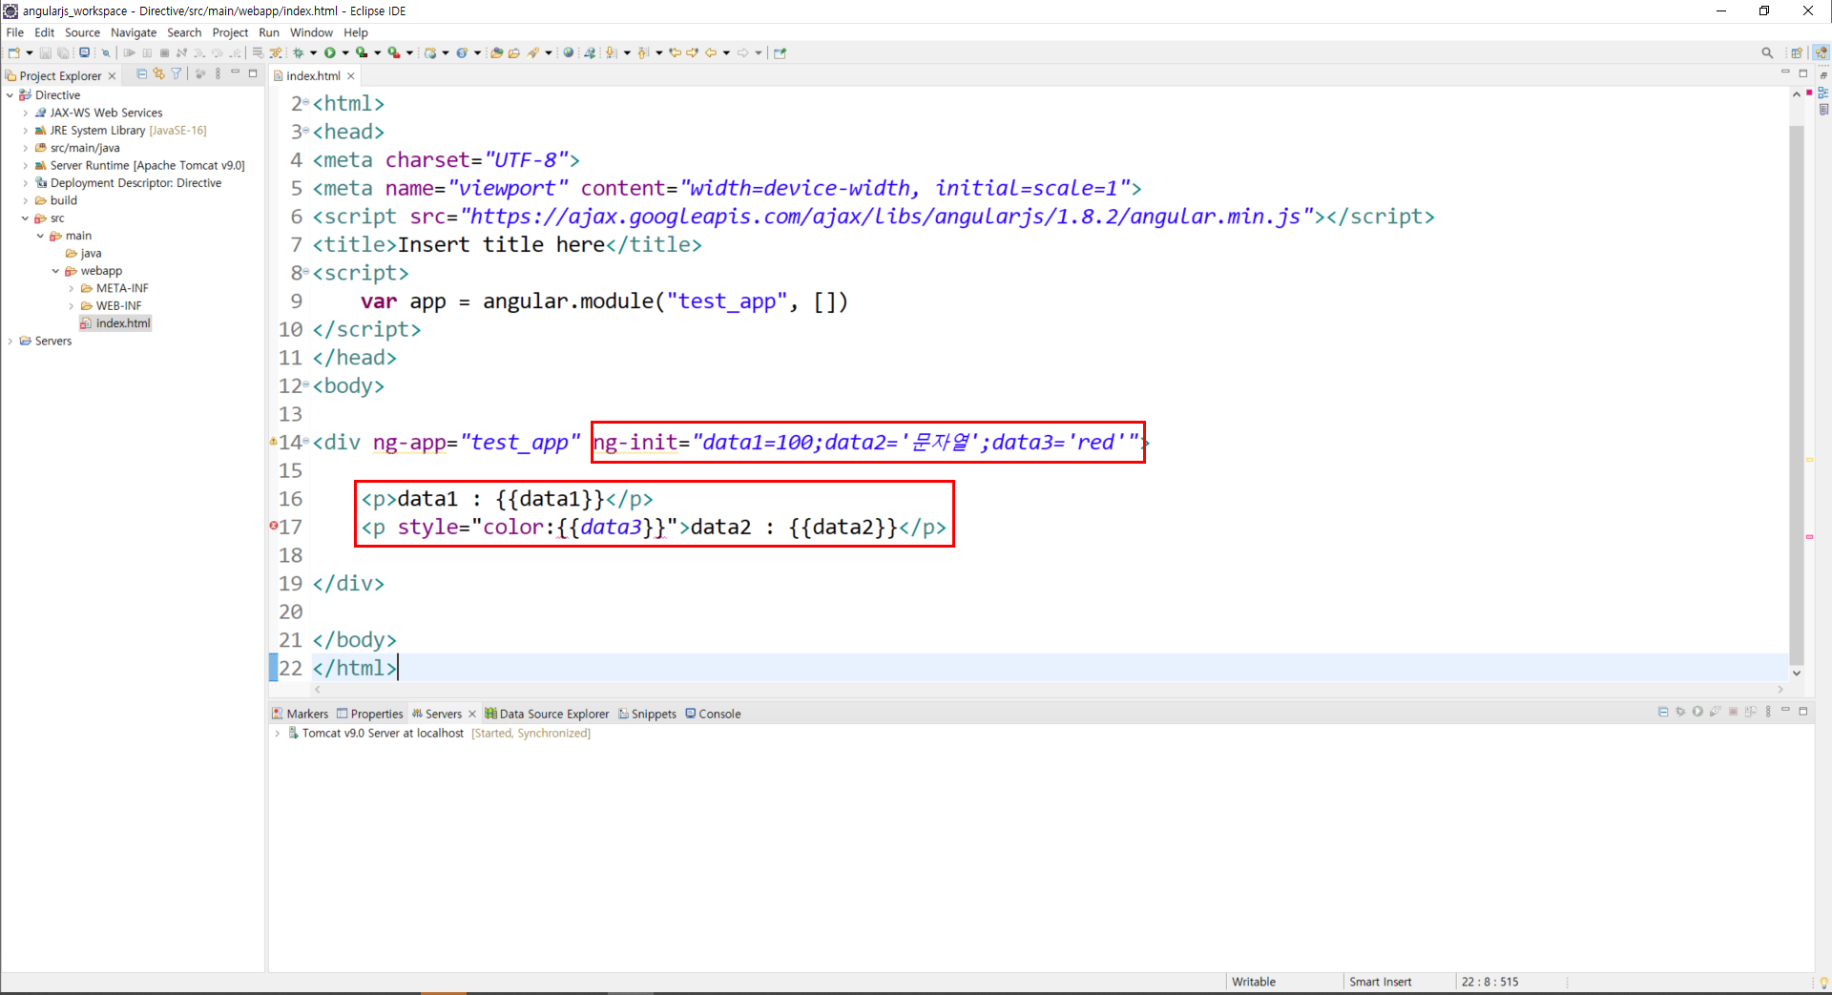Click the global Search magnifier icon
The image size is (1832, 995).
tap(1767, 53)
